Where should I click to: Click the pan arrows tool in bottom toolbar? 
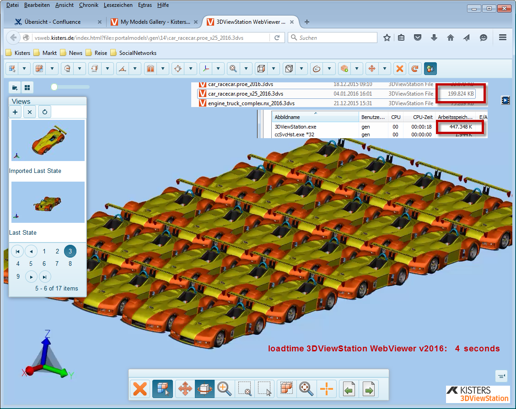click(x=185, y=389)
